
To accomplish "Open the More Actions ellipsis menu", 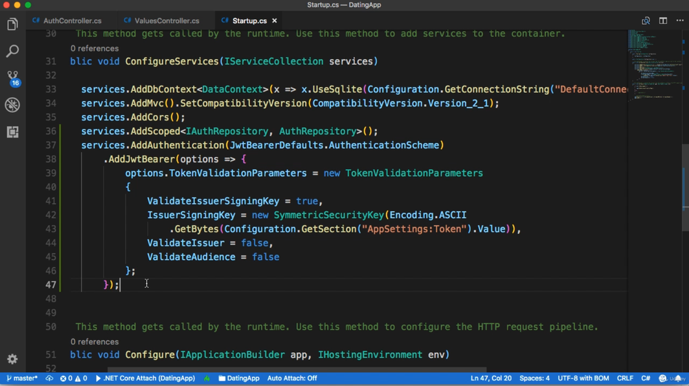I will click(680, 21).
